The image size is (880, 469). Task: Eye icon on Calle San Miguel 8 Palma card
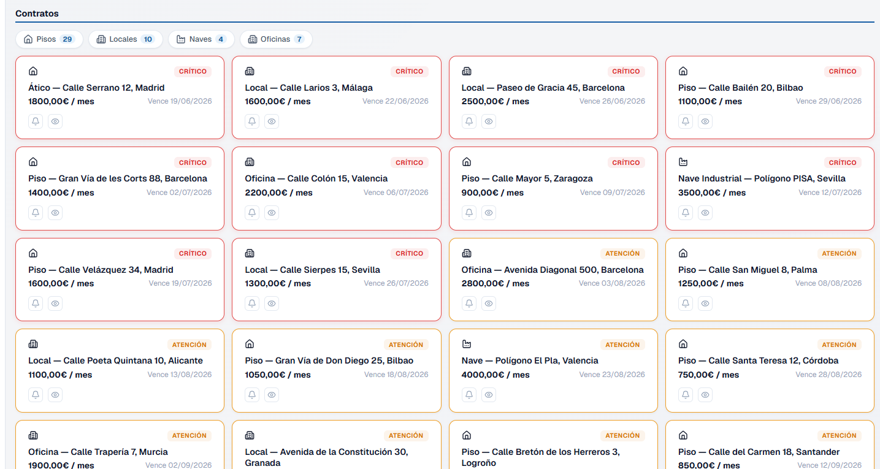click(x=705, y=303)
